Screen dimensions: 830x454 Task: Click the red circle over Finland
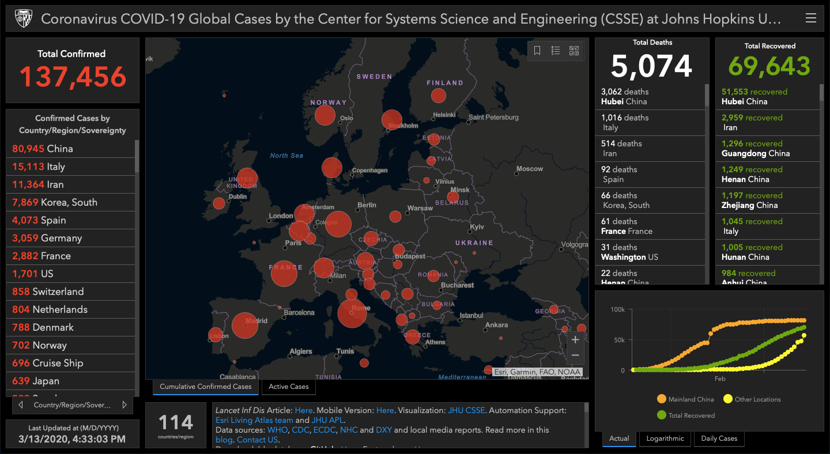click(439, 96)
